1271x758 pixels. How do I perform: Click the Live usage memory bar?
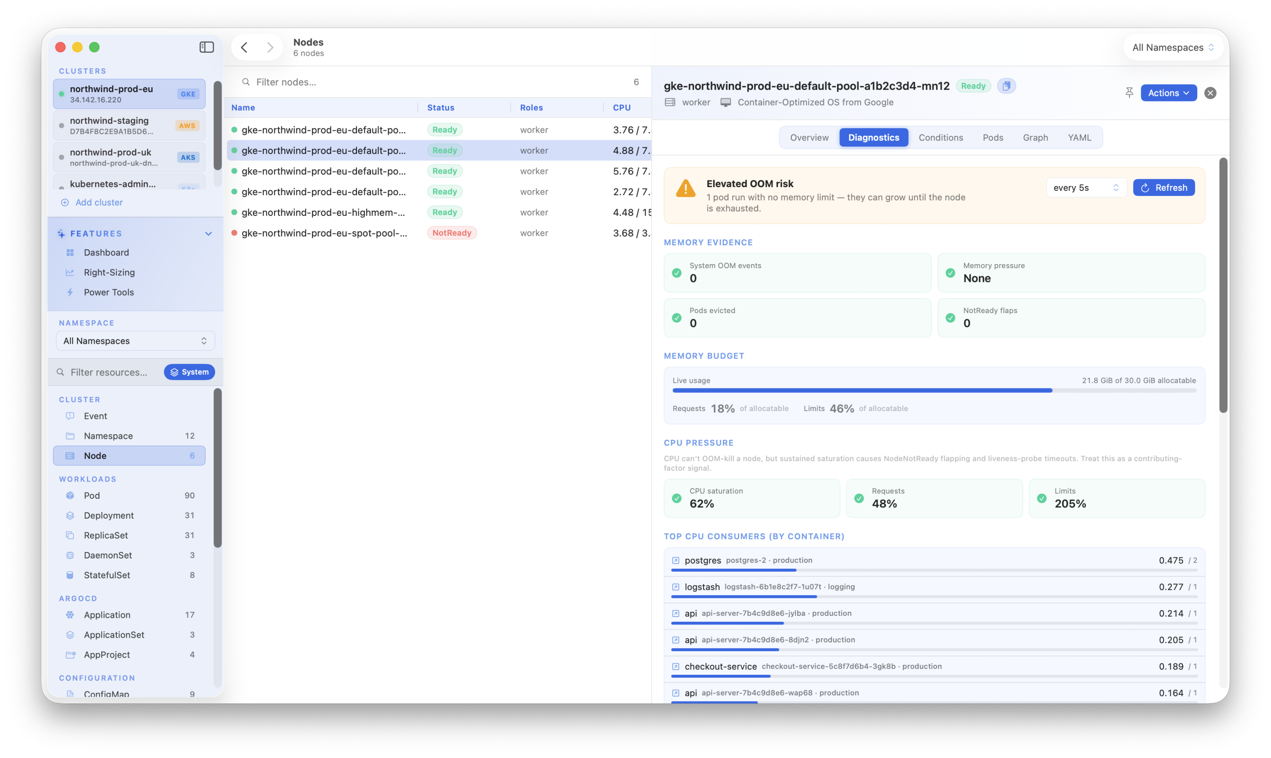tap(934, 390)
